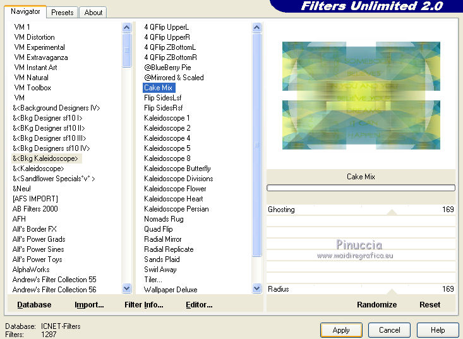This screenshot has height=339, width=463.
Task: Select Andrew's Filter Collection 55
Action: pyautogui.click(x=54, y=280)
